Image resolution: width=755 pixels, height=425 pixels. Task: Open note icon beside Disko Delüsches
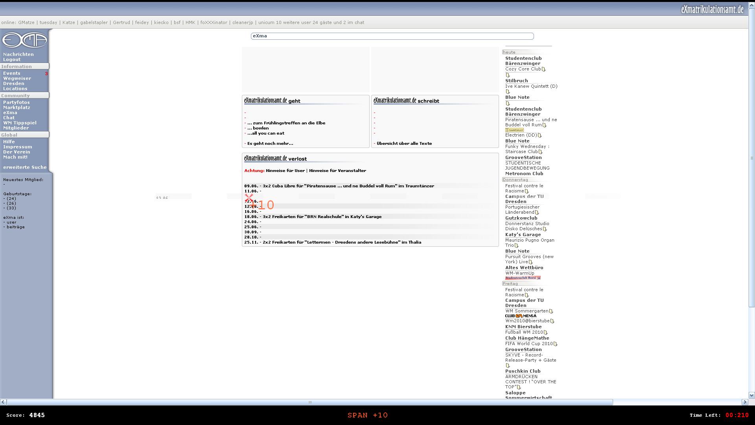[x=545, y=229]
